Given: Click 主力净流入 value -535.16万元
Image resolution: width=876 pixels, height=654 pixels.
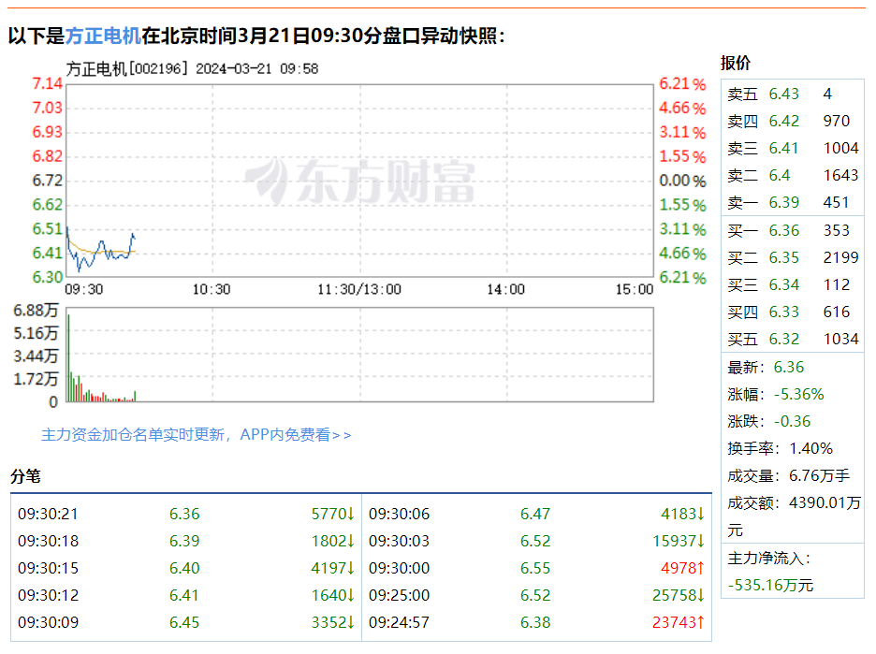Looking at the screenshot, I should 770,586.
